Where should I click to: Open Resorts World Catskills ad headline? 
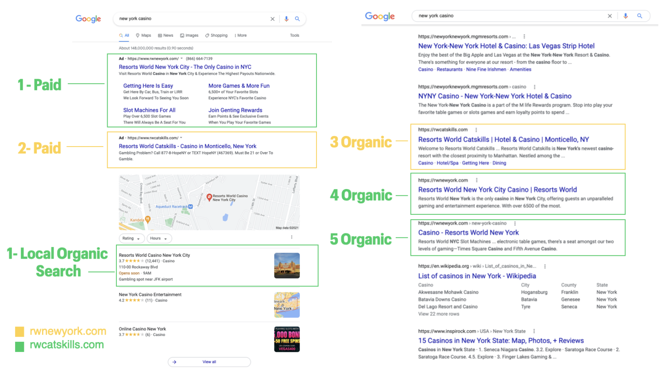[188, 146]
